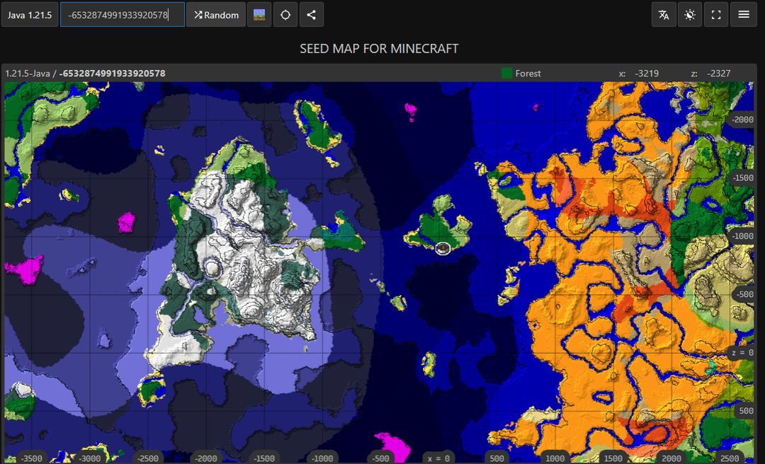This screenshot has height=464, width=765.
Task: Click the crosshair locate icon
Action: click(285, 15)
